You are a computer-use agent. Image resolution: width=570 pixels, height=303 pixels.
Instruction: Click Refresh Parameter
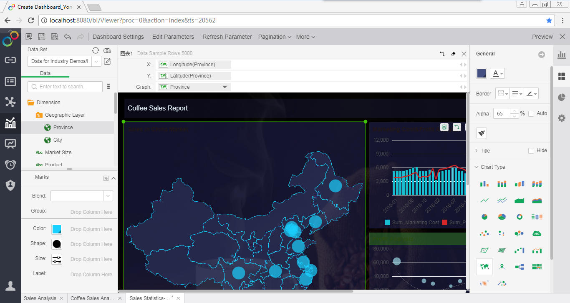(x=227, y=37)
